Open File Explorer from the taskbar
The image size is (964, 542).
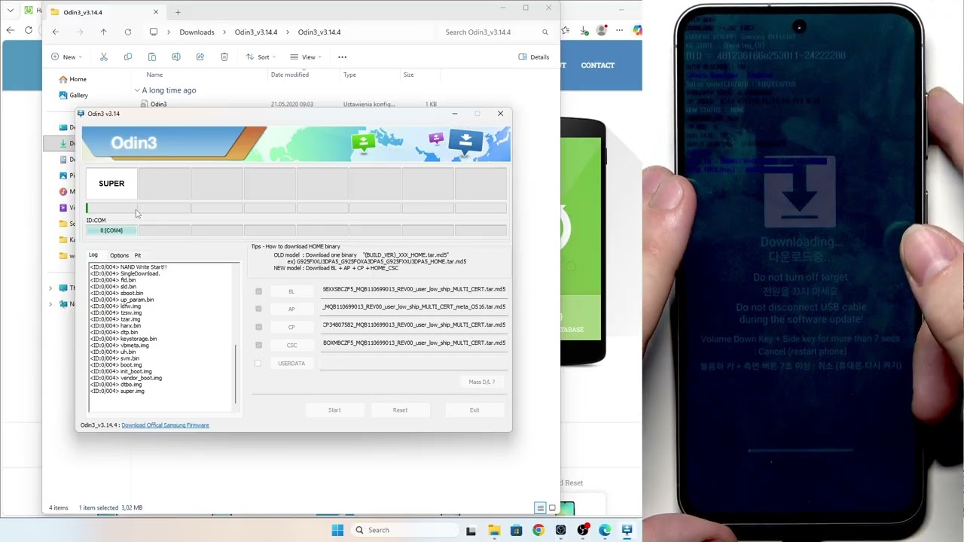coord(494,530)
